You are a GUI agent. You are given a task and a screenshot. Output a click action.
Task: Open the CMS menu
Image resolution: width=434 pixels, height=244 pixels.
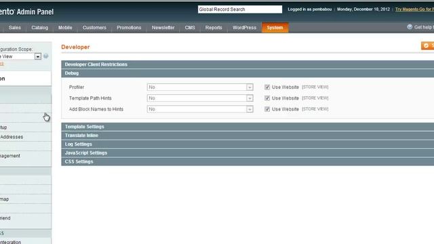(190, 28)
